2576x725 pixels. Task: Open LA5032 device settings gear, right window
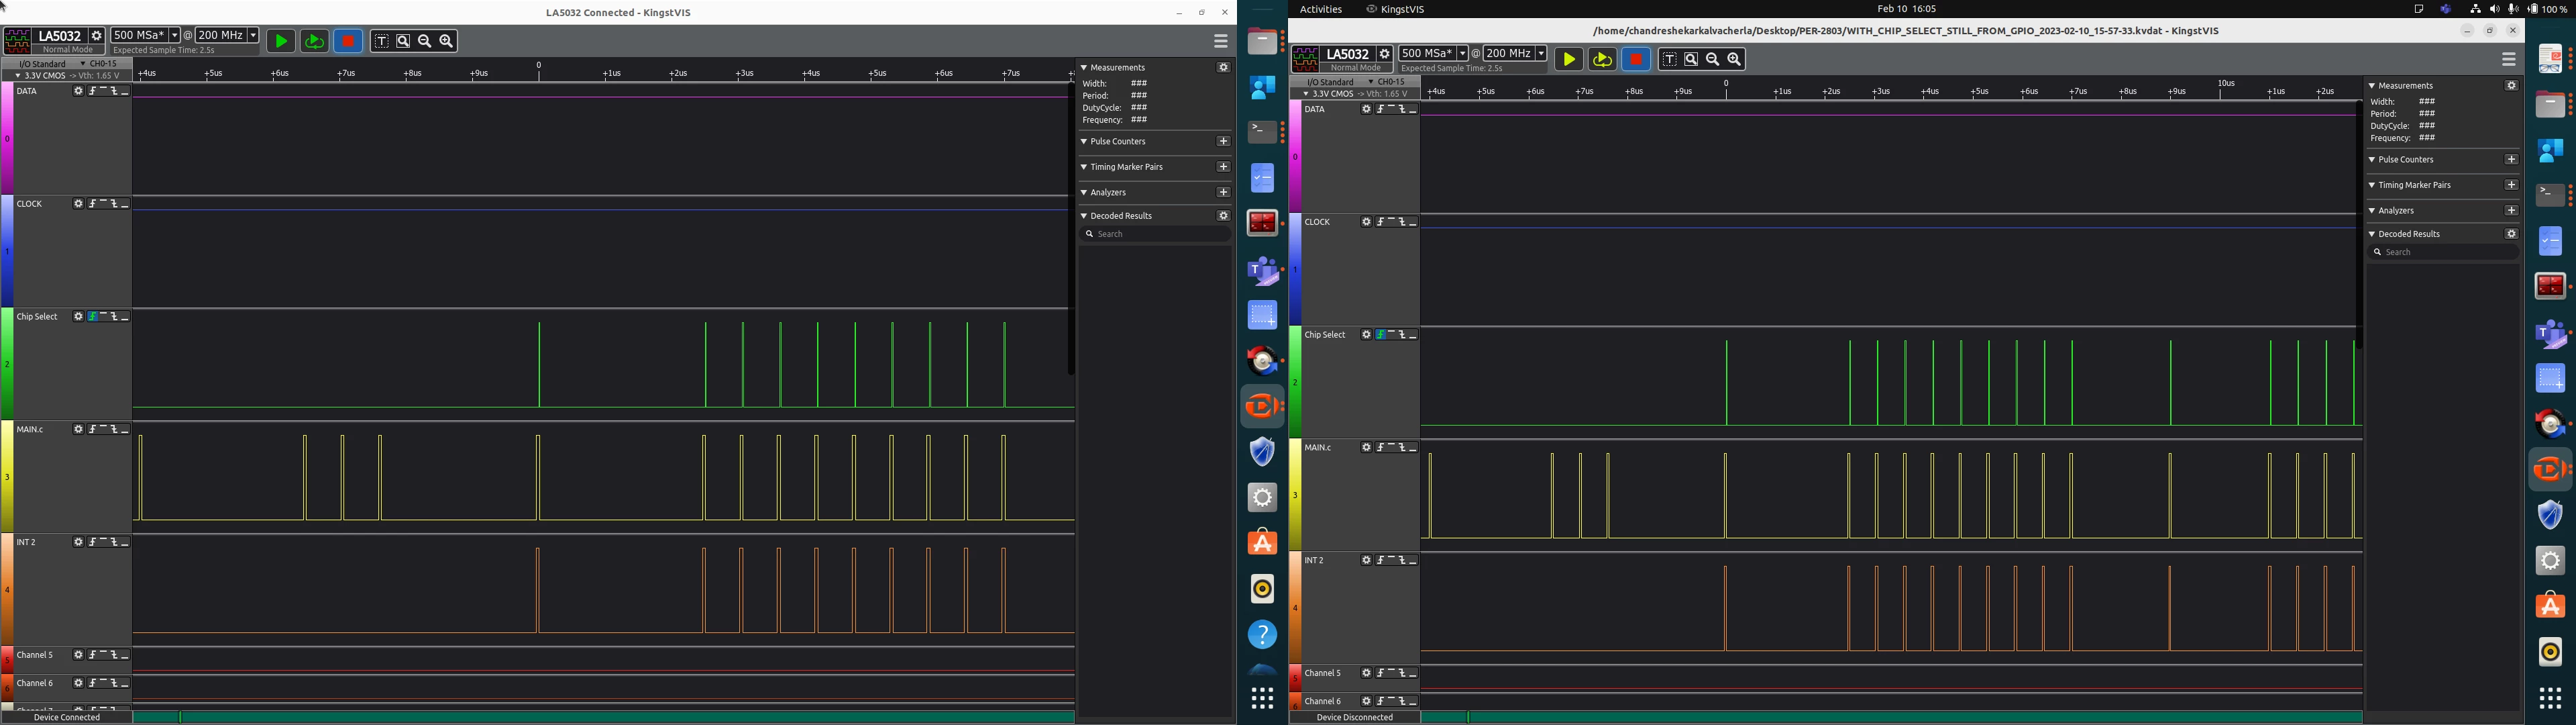click(x=1385, y=54)
